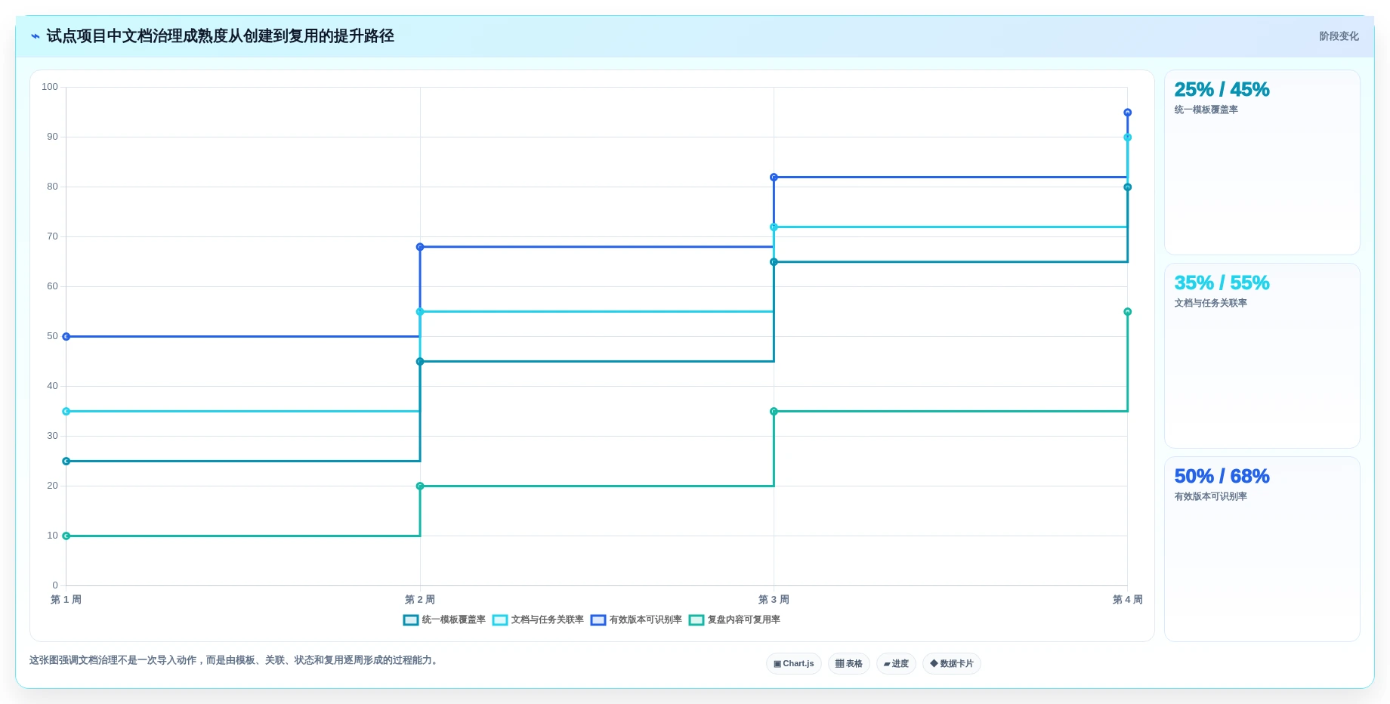Click the 数据卡片 tag chip

coord(952,663)
